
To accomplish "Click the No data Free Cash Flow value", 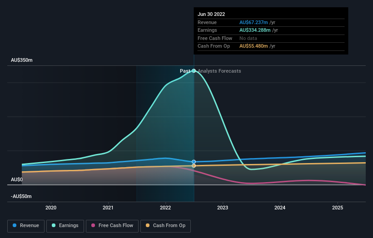I will click(248, 38).
